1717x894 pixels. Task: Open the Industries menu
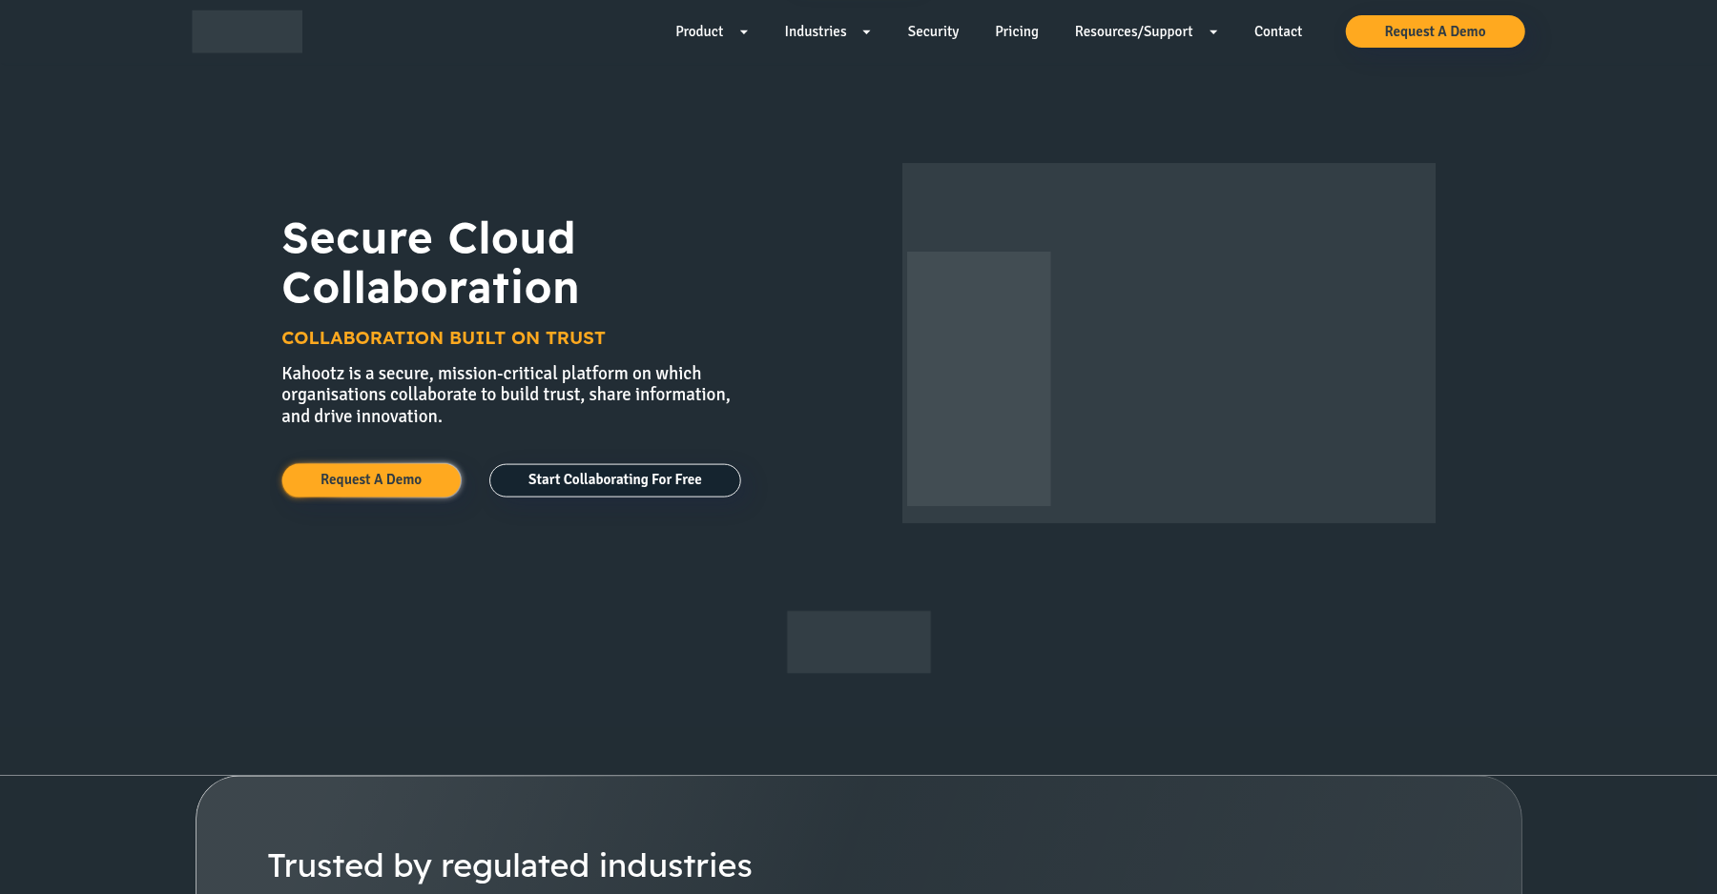816,31
